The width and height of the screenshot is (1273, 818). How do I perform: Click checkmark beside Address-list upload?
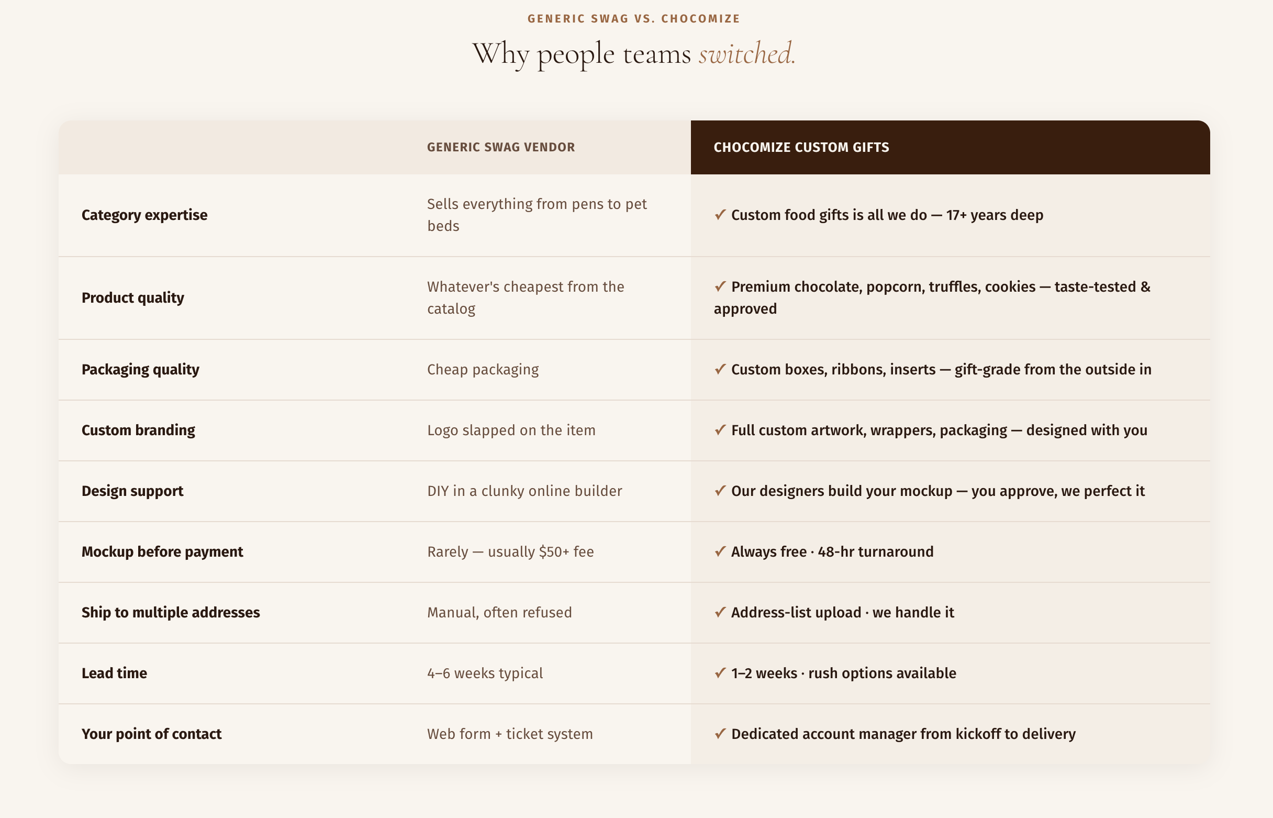(x=720, y=612)
